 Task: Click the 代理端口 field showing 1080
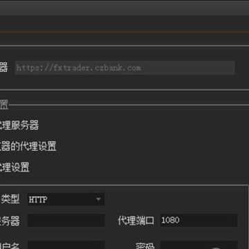coord(199,220)
